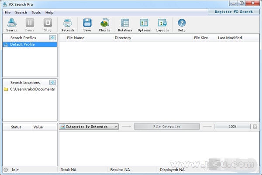The image size is (262, 175).
Task: Click the 100% progress bar
Action: (233, 127)
